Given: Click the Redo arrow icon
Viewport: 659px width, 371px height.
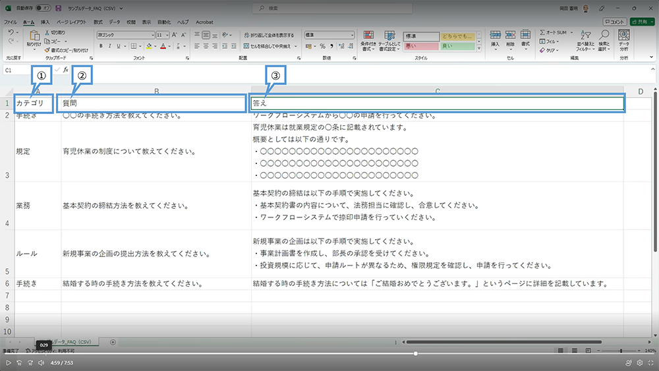Looking at the screenshot, I should click(11, 41).
